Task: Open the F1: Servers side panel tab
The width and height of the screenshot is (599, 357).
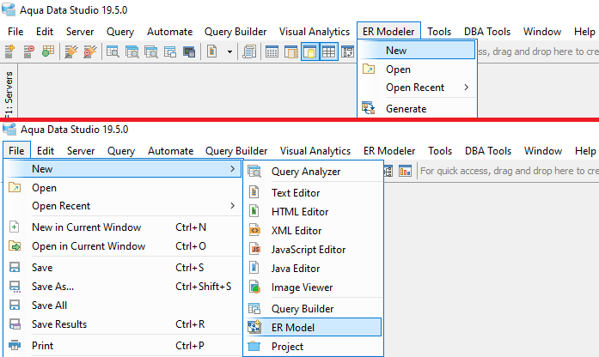Action: [9, 93]
